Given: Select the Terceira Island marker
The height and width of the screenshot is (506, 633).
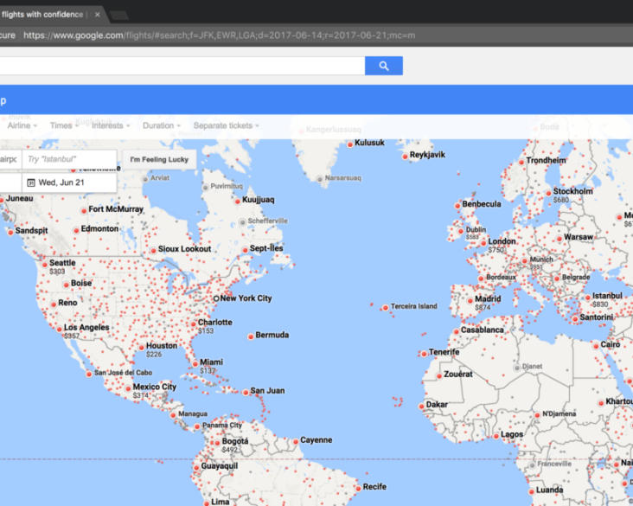Looking at the screenshot, I should [x=386, y=308].
